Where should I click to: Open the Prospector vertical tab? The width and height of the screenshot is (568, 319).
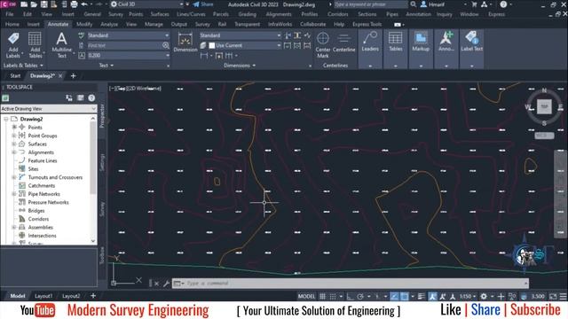click(103, 115)
